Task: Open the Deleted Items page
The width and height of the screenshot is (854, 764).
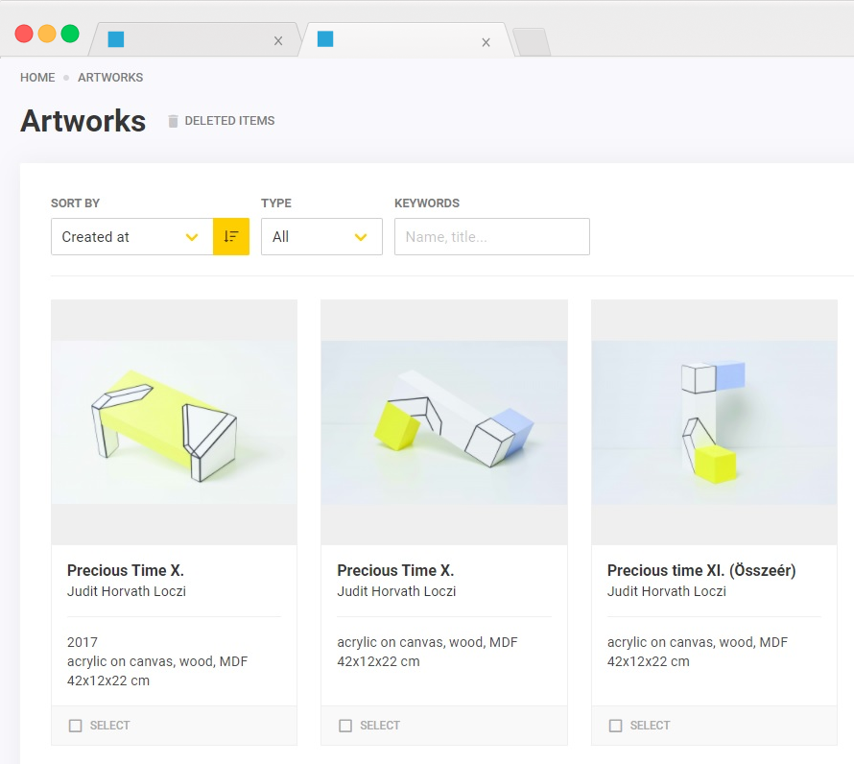Action: click(x=229, y=121)
